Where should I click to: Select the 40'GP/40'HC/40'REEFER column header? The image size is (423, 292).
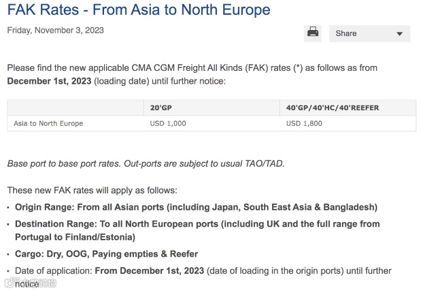coord(333,108)
